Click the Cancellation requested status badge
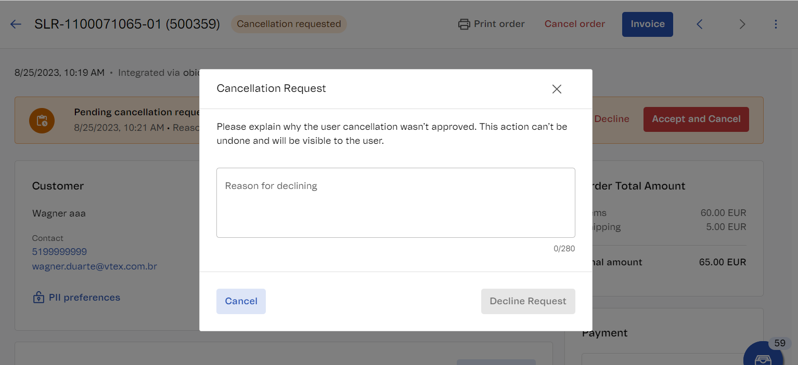798x365 pixels. point(289,24)
